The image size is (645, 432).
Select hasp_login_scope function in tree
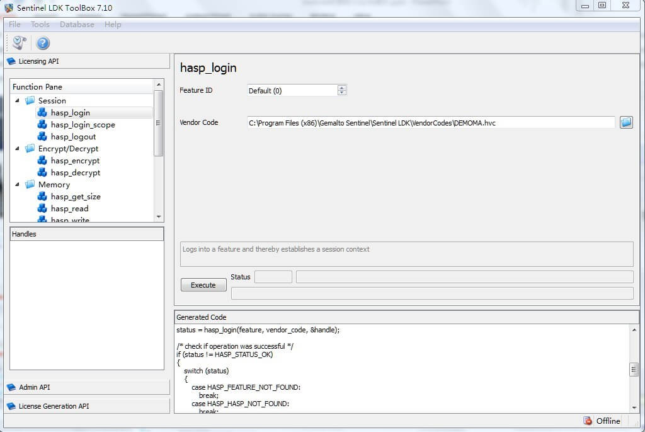tap(83, 125)
